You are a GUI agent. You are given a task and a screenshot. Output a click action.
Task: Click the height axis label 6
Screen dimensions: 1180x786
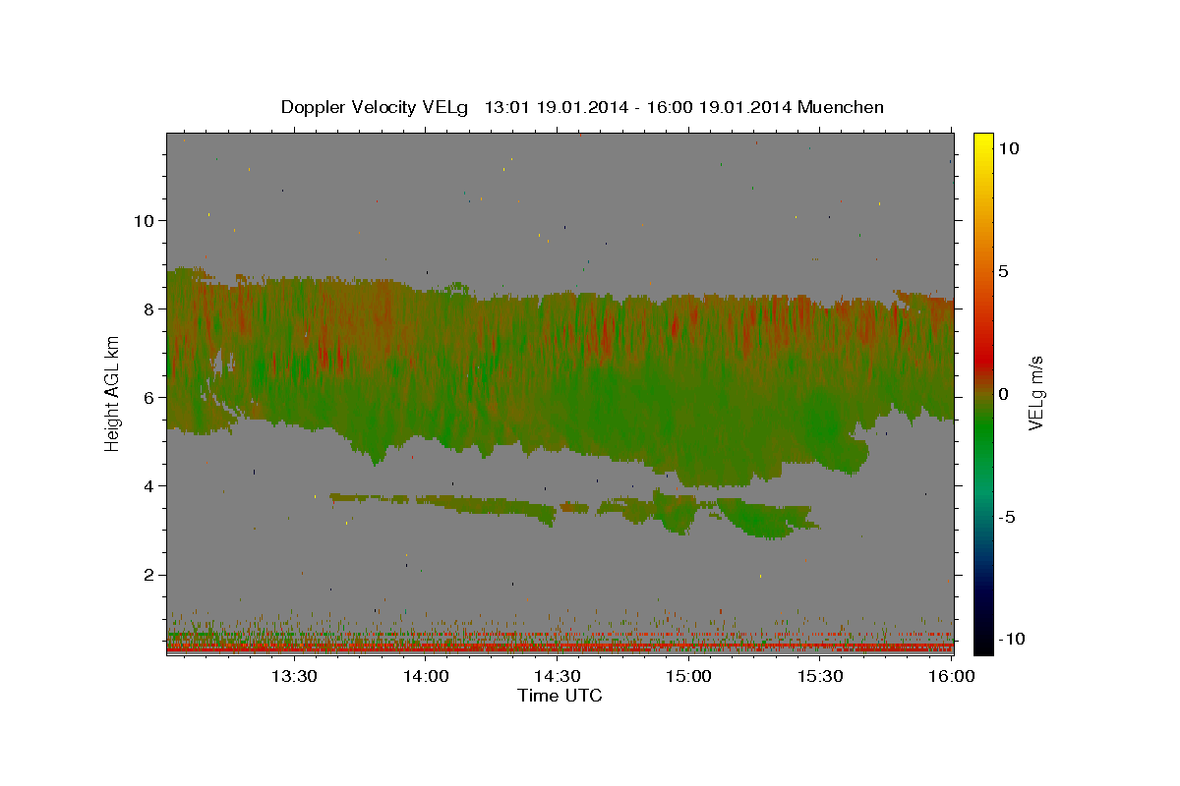click(x=147, y=397)
